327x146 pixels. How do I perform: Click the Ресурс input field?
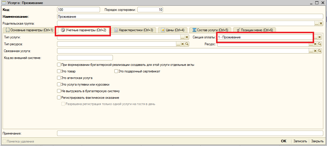(x=263, y=44)
